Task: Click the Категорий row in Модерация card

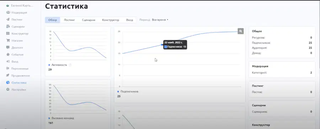Action: (x=282, y=72)
